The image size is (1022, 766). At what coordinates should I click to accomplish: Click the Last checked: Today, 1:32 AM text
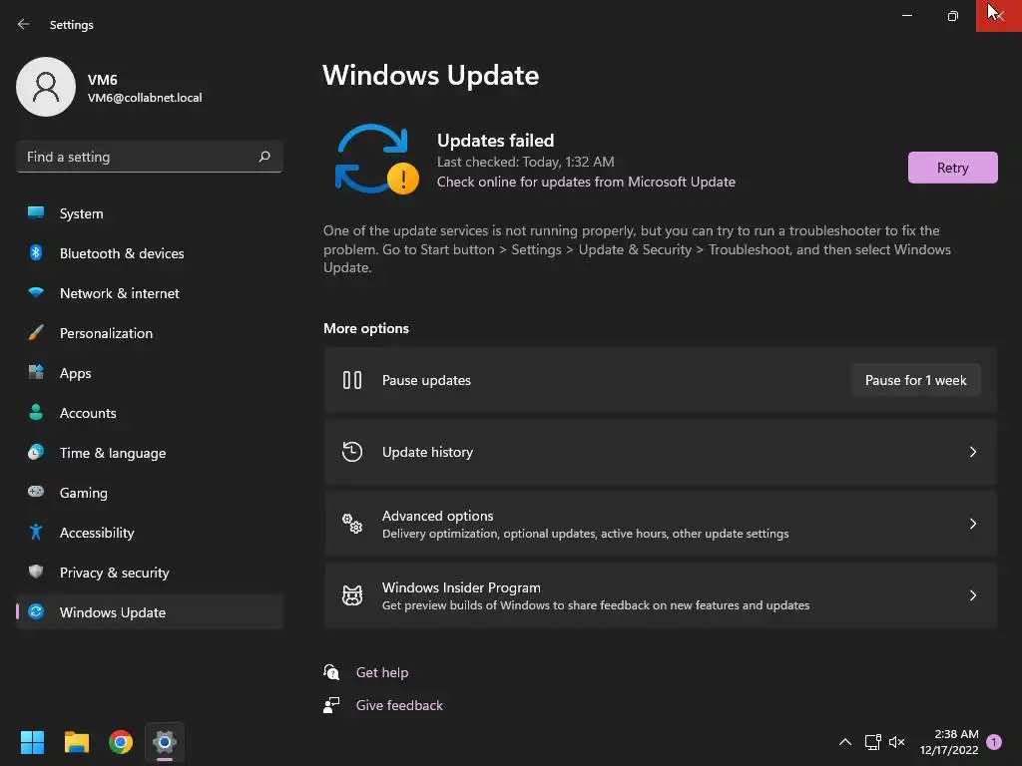click(x=525, y=162)
